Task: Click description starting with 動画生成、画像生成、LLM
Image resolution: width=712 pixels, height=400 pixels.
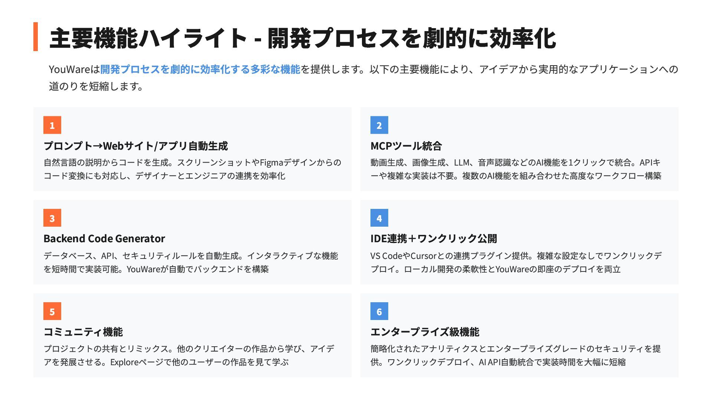Action: point(516,169)
